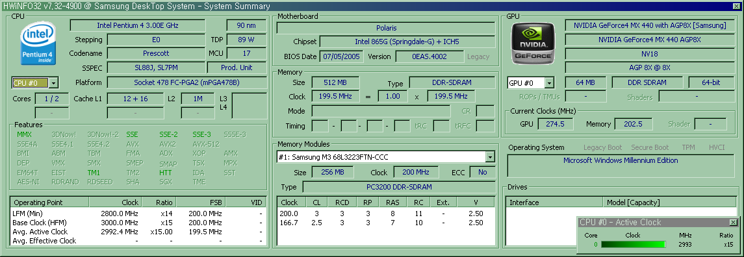Expand the memory module selection dropdown
Viewport: 744px width, 257px height.
490,157
